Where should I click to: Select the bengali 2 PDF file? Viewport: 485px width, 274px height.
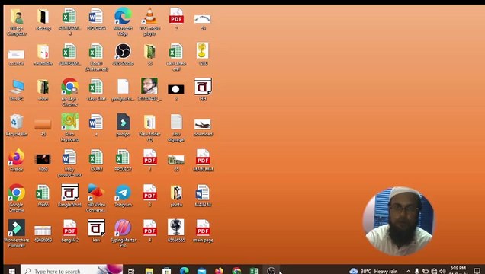click(x=70, y=231)
